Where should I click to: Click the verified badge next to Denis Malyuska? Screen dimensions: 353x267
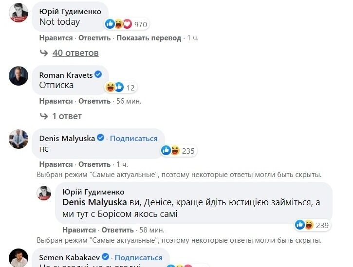tap(101, 138)
